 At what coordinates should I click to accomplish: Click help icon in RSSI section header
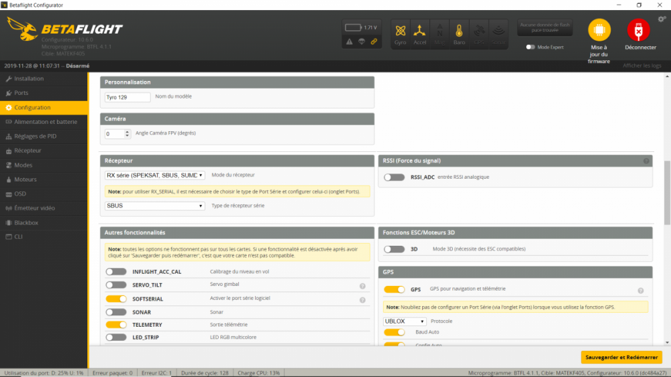pos(646,161)
